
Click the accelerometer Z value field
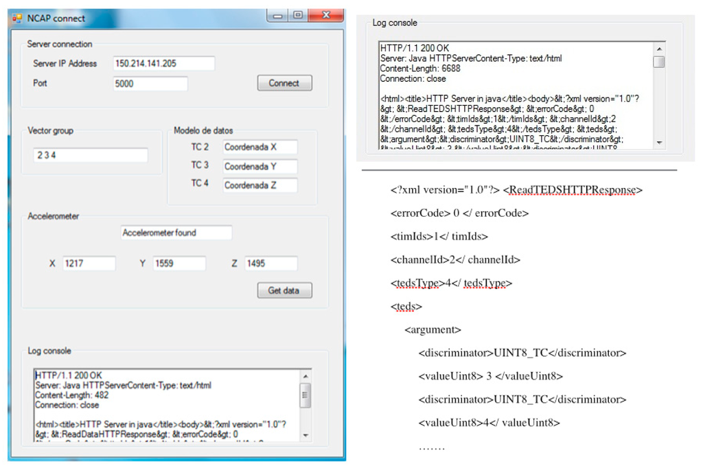[270, 264]
